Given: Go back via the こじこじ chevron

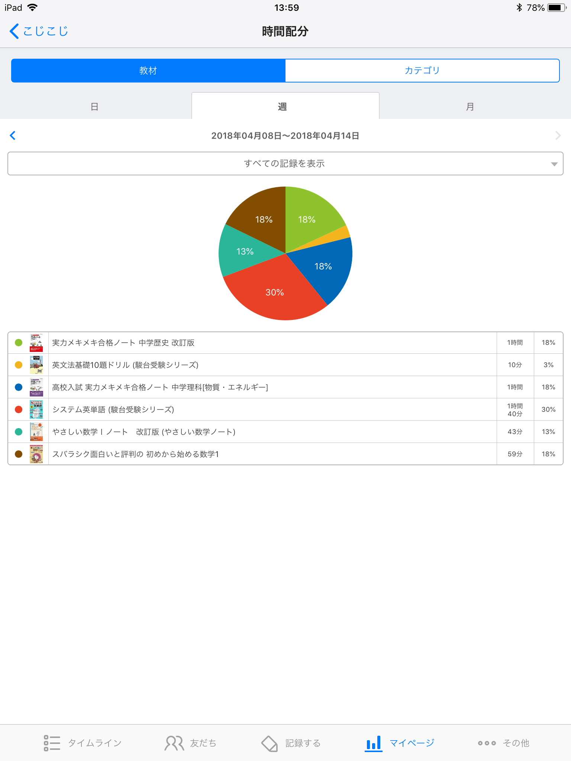Looking at the screenshot, I should (x=15, y=31).
